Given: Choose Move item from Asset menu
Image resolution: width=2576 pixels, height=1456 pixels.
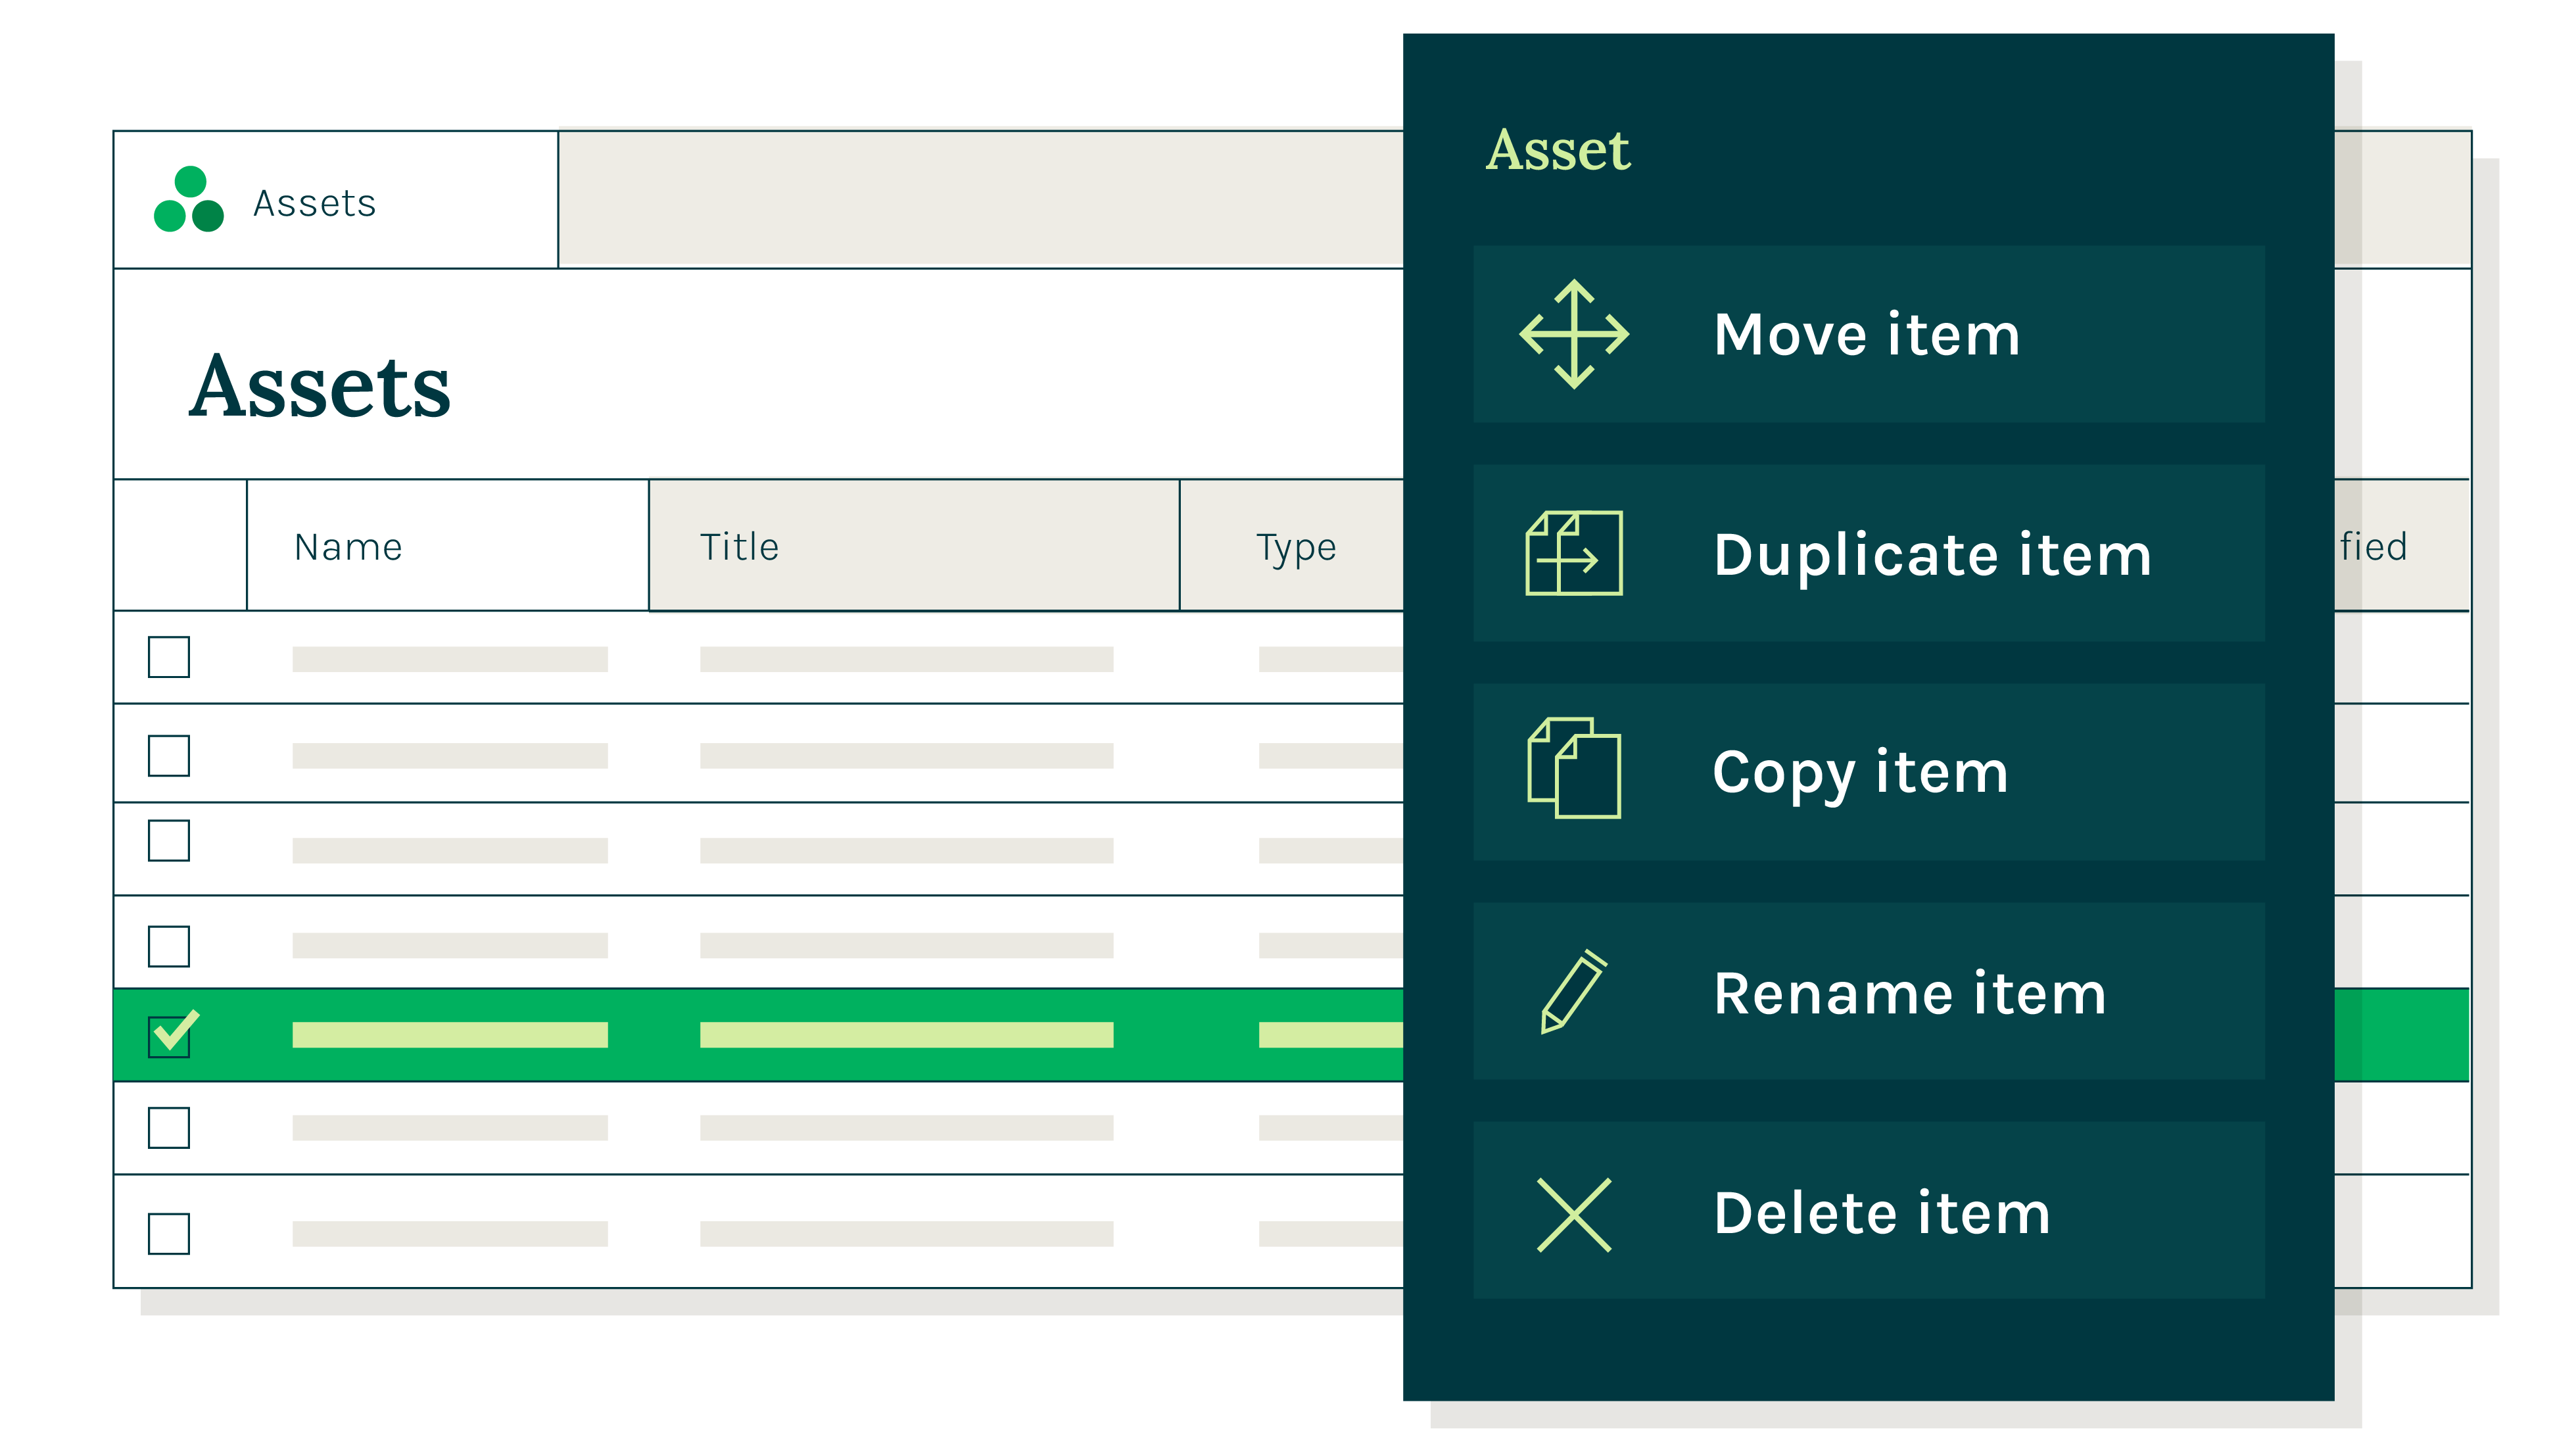Looking at the screenshot, I should (1866, 334).
